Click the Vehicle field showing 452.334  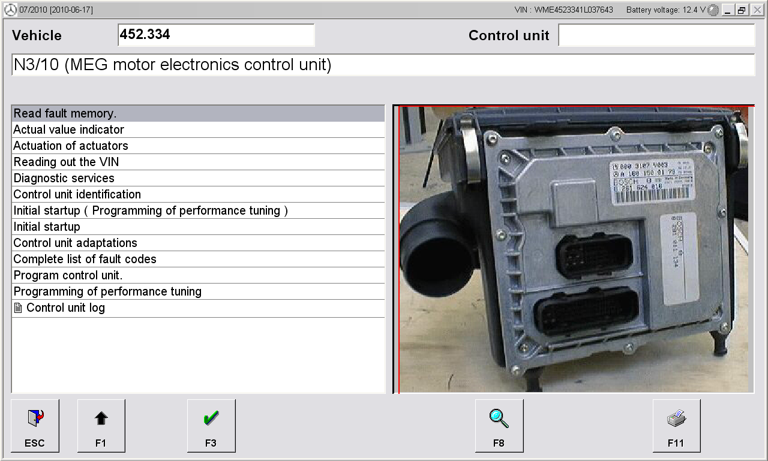pos(216,35)
